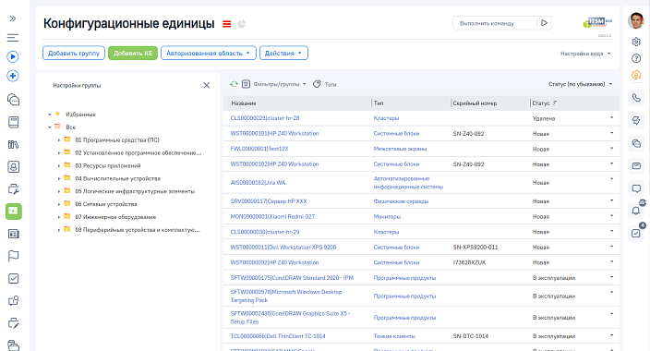Screen dimensions: 650x351
Task: Open row menu arrow for AIS00000182|Jira WA
Action: (611, 179)
